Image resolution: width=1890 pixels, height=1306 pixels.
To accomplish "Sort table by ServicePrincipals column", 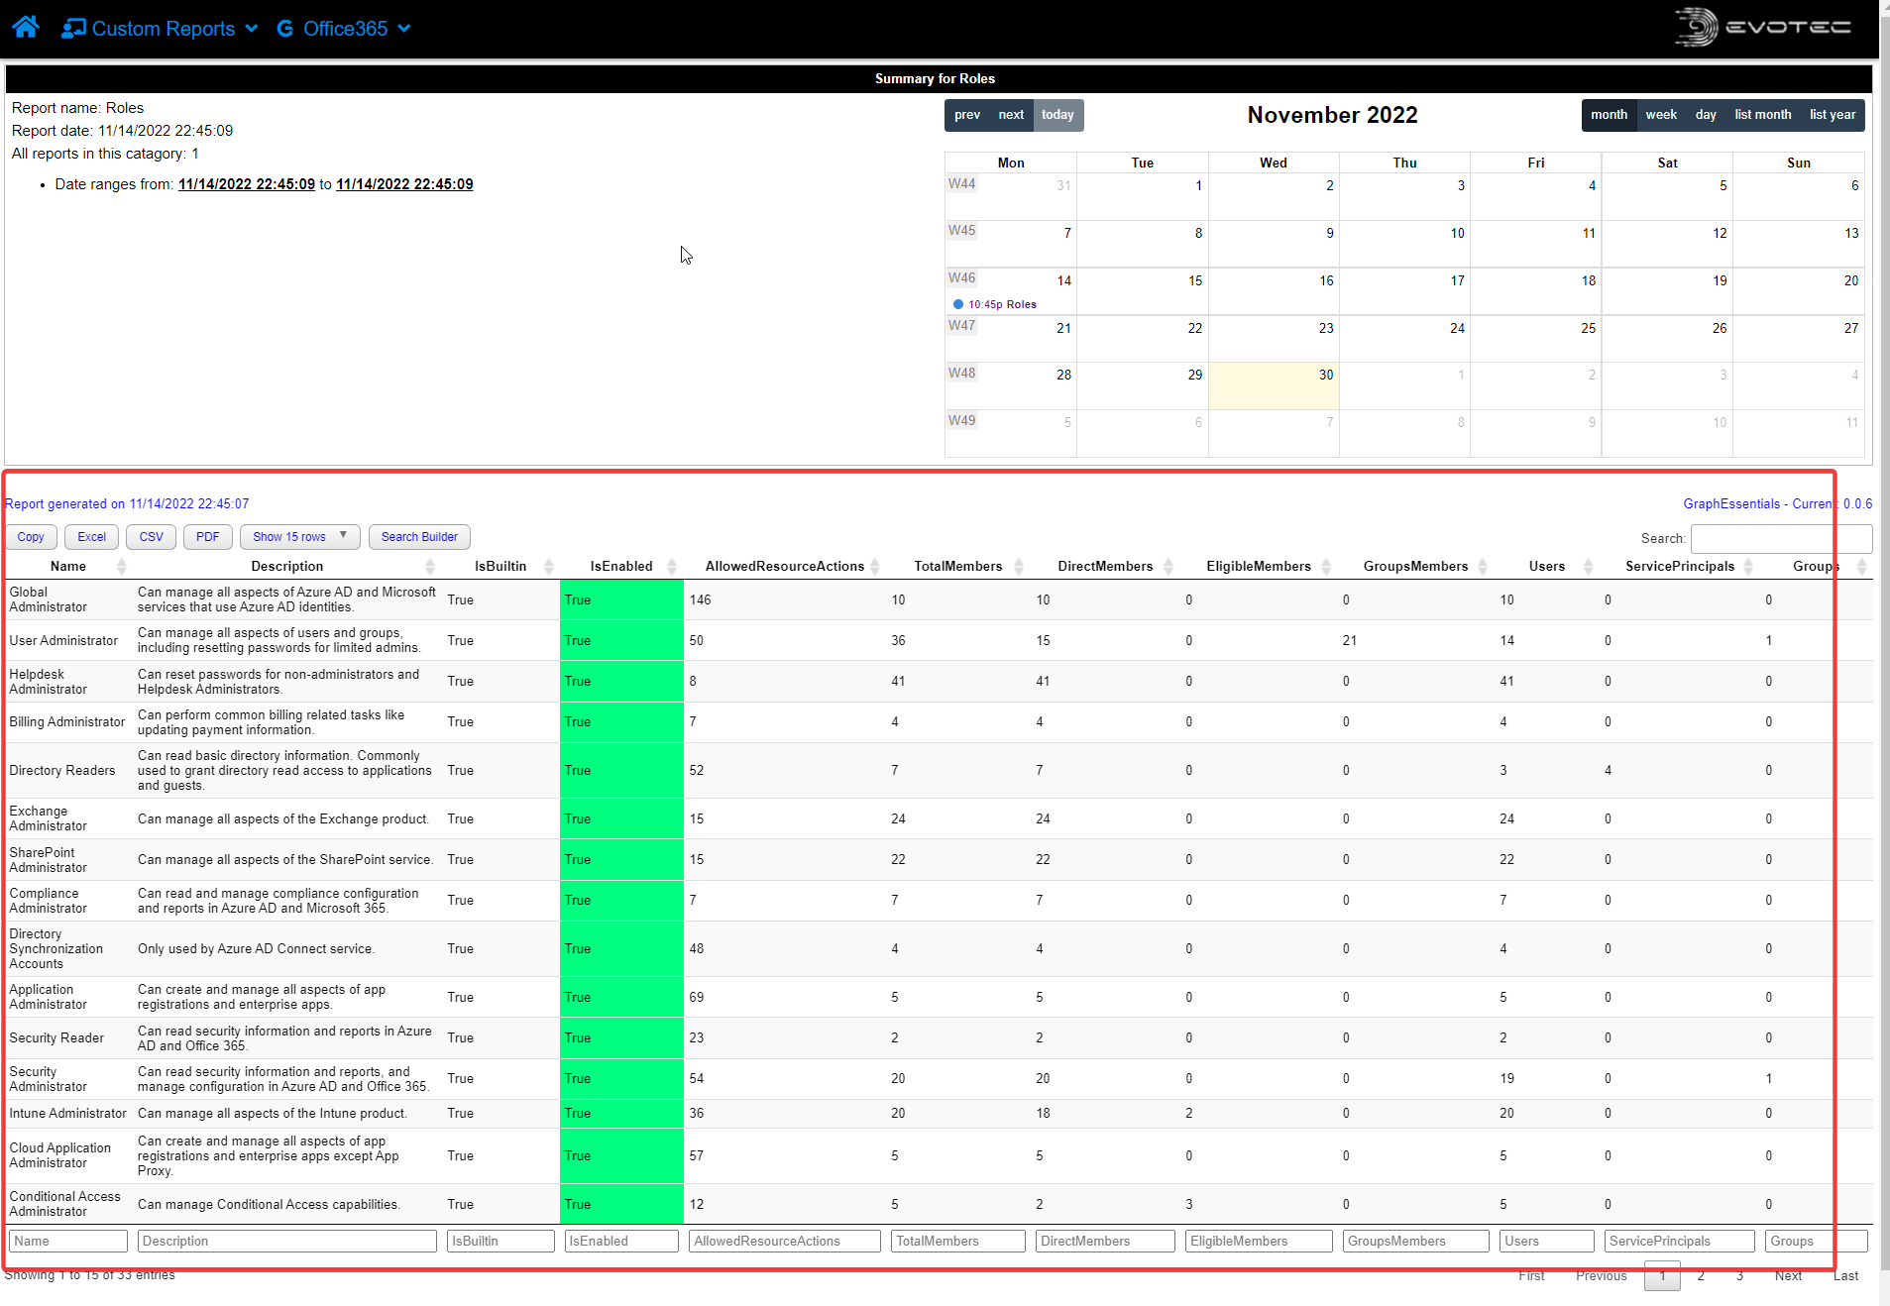I will click(1680, 567).
